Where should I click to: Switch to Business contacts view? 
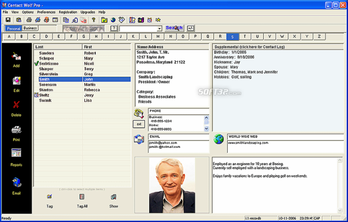tap(30, 28)
